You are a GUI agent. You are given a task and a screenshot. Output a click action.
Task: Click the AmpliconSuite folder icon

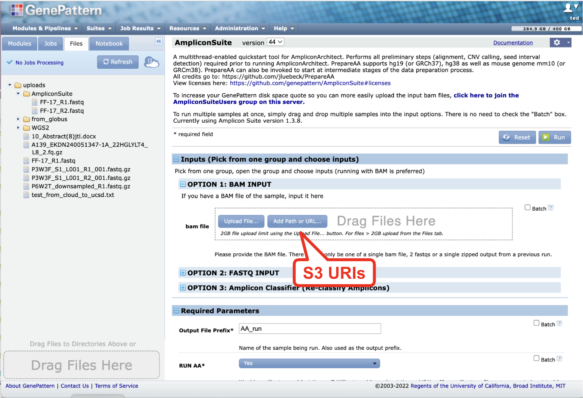pos(26,93)
